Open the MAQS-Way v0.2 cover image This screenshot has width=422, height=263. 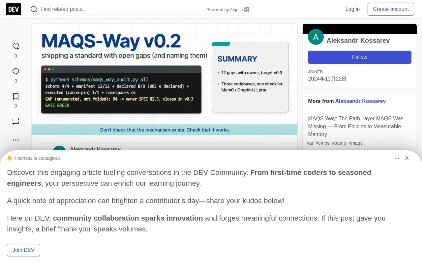click(x=165, y=79)
